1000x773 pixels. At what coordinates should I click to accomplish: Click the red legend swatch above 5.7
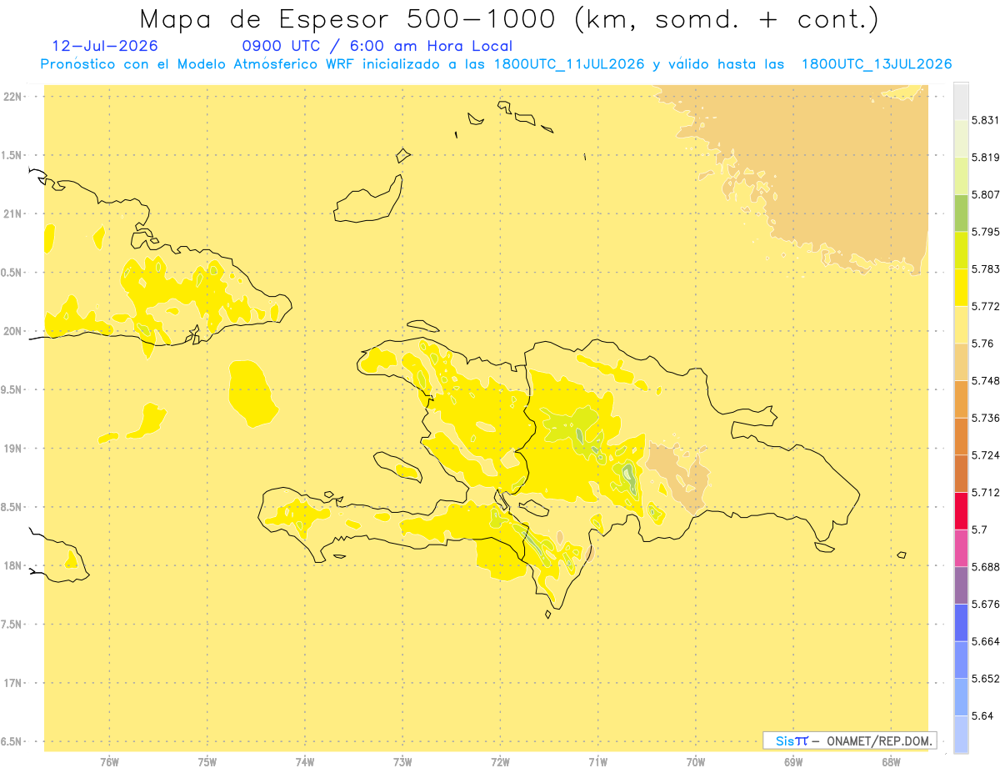961,510
